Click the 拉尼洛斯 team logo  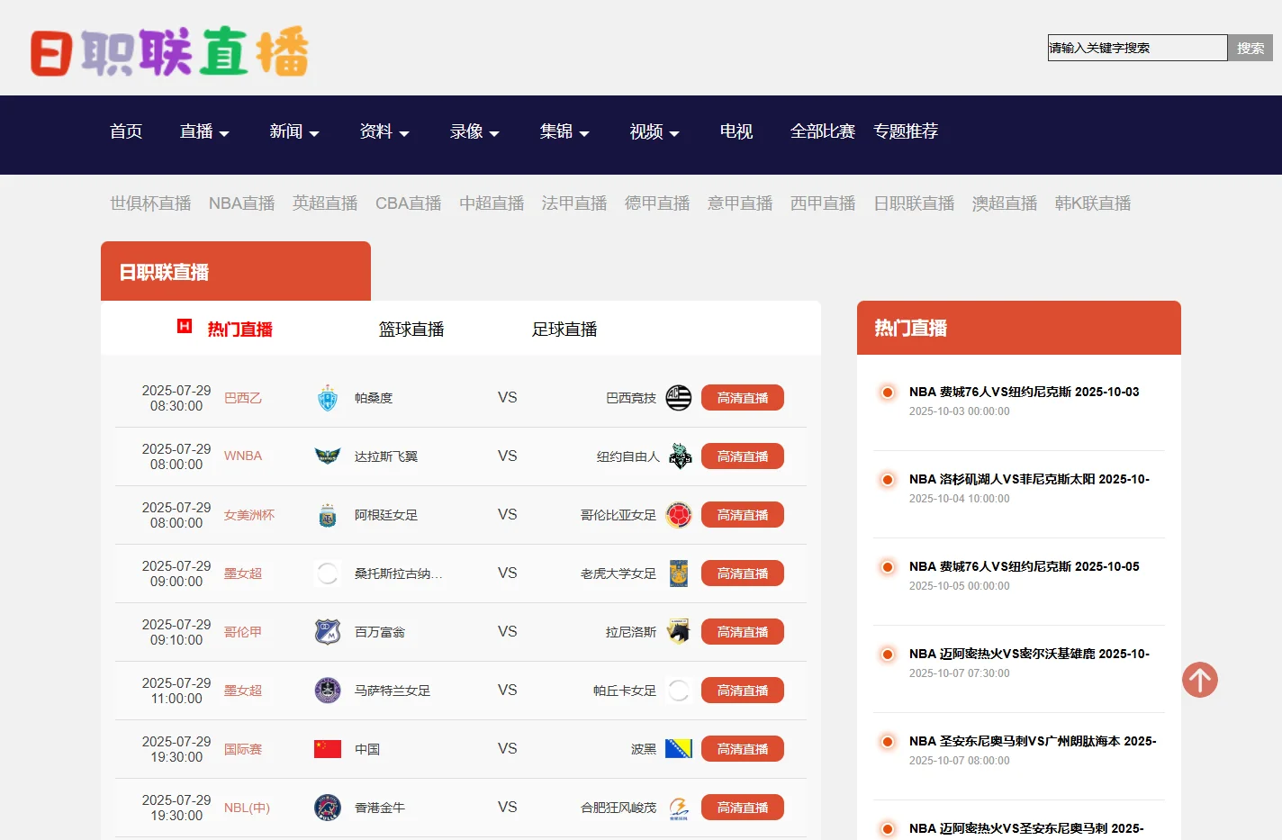point(679,632)
